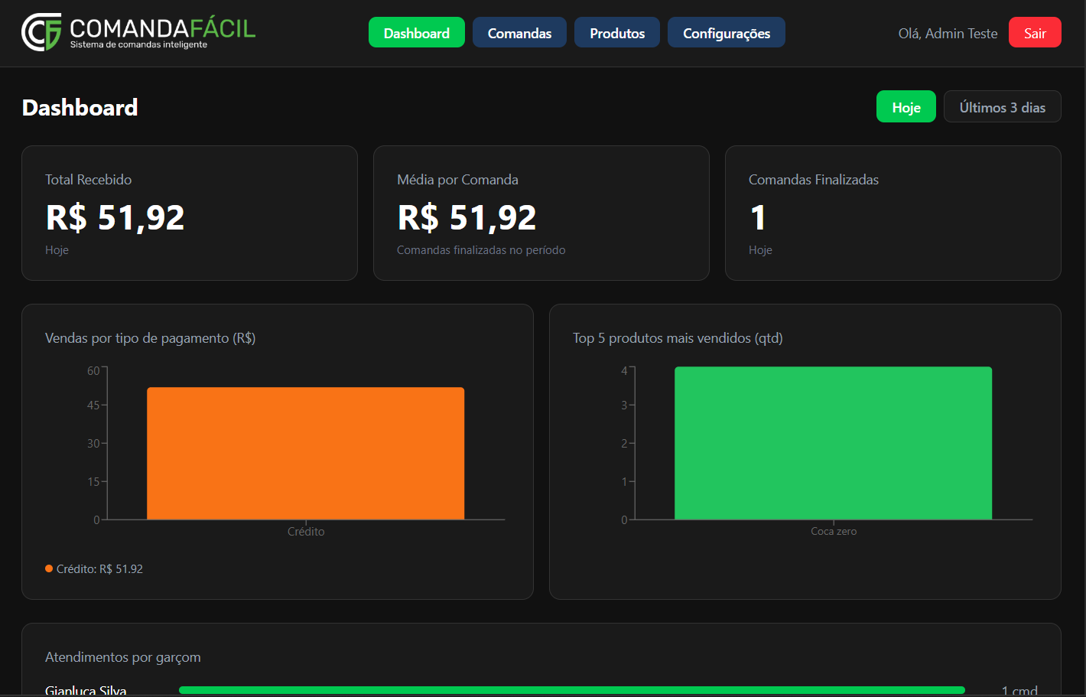Click the red Sair button
This screenshot has height=697, width=1086.
point(1035,32)
